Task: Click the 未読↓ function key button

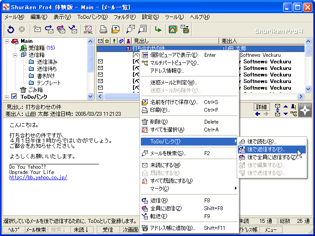Action: click(81, 229)
